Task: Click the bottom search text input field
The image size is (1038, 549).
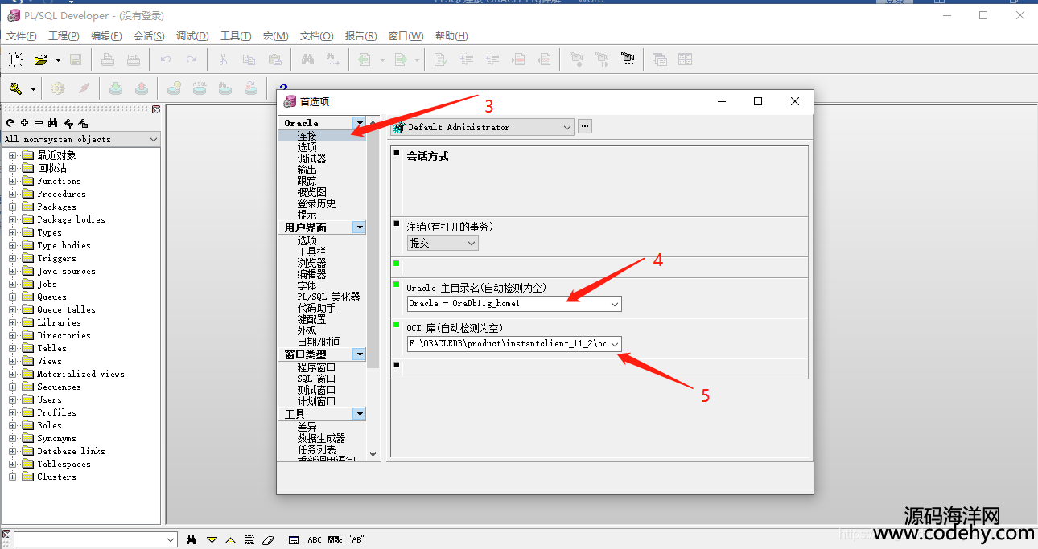Action: click(89, 540)
